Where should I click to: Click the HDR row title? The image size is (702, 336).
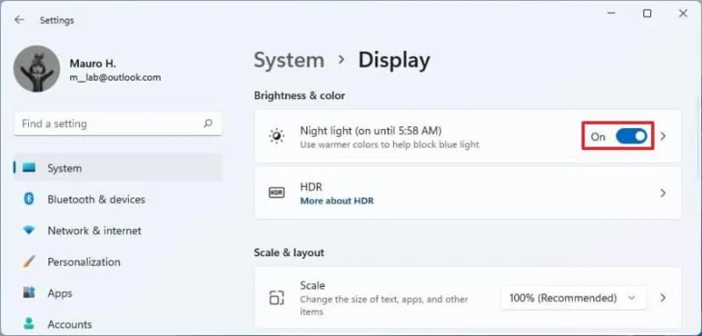312,187
